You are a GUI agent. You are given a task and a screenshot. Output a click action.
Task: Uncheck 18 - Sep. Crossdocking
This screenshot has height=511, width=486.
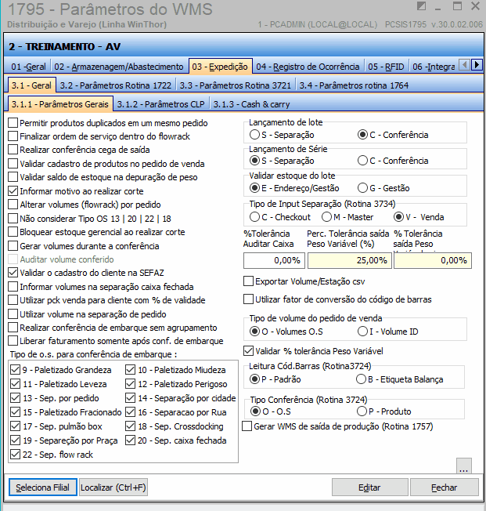(x=130, y=426)
